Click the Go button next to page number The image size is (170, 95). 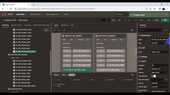(113, 20)
